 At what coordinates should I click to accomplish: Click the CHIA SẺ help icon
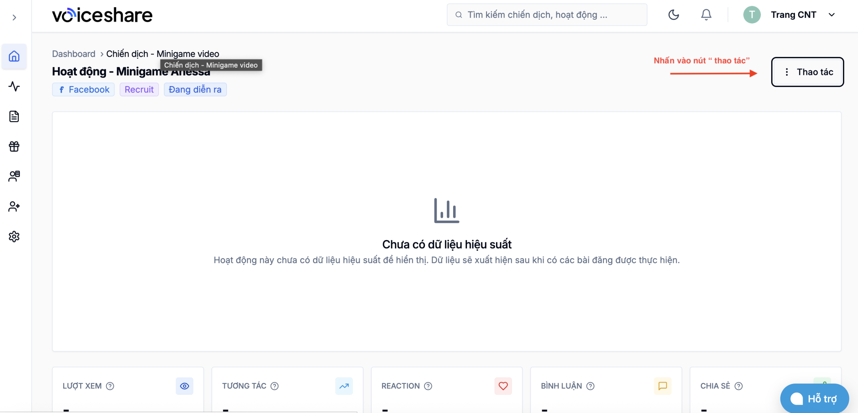click(x=738, y=386)
